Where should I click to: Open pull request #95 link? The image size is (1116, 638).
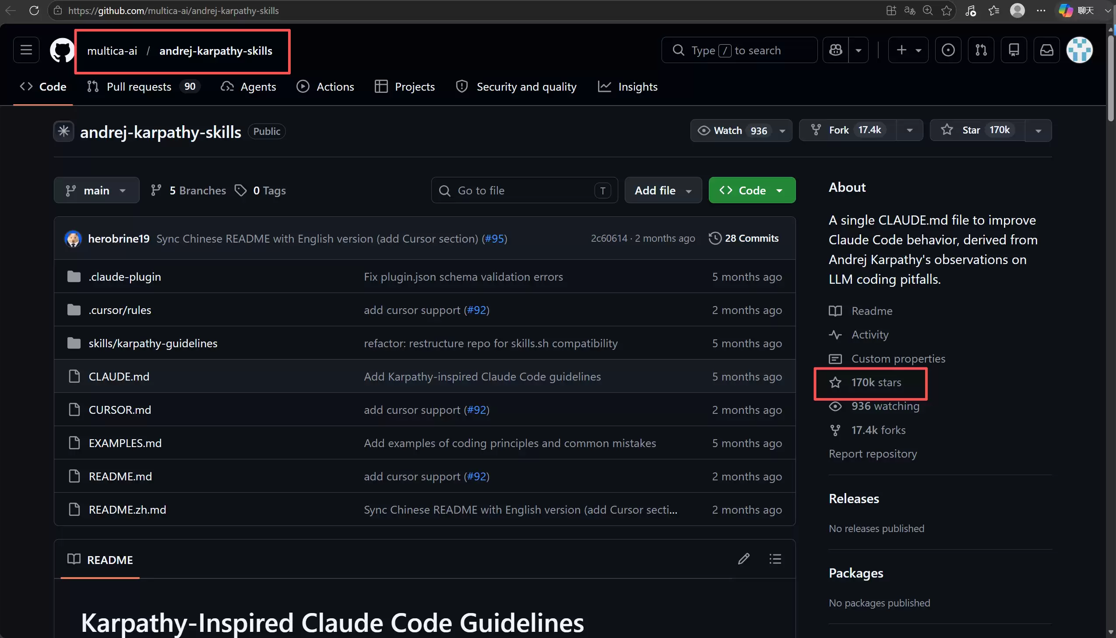click(494, 238)
